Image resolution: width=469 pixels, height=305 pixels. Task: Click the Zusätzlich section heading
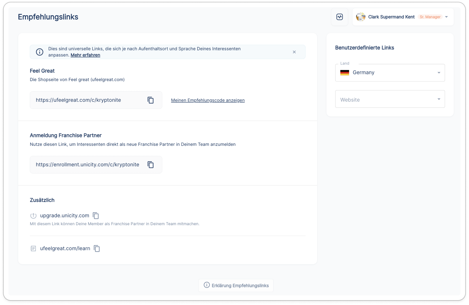(x=42, y=200)
